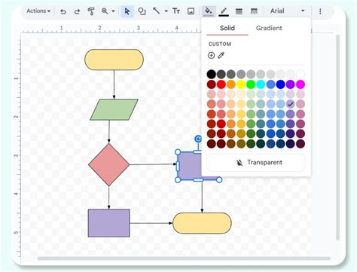Select the arrow from diamond to purple box
Screen dimensions: 357x272
tap(153, 164)
